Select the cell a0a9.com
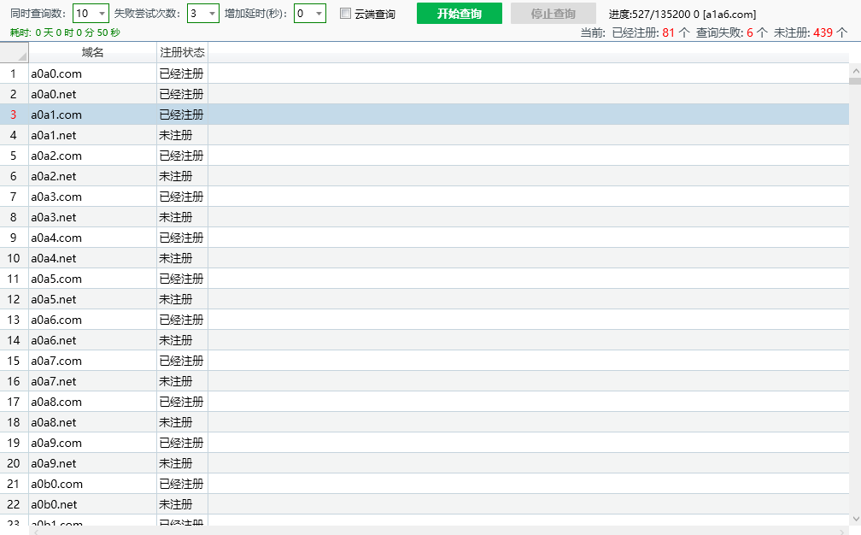Image resolution: width=861 pixels, height=535 pixels. point(92,443)
